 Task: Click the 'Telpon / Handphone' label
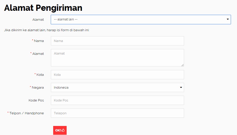(x=27, y=113)
